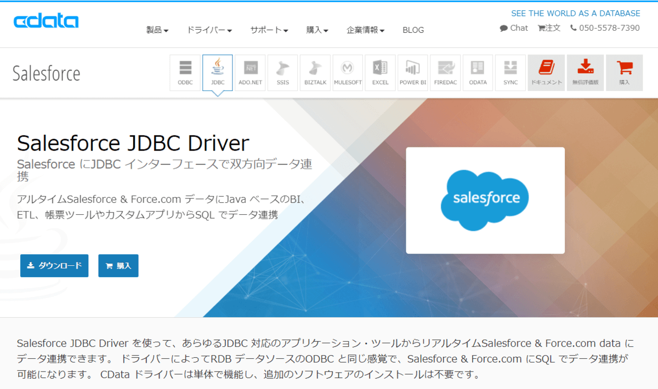Open the 購入 shopping cart icon
658x389 pixels.
624,72
